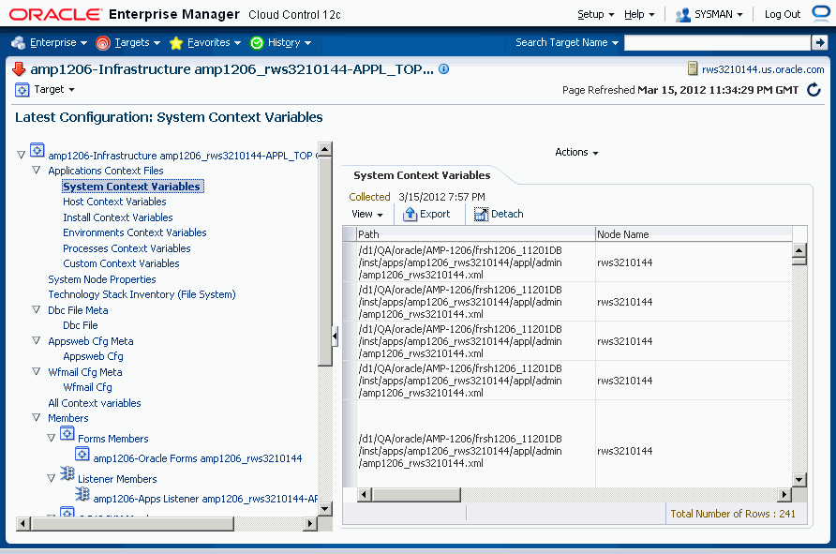Click the amp1206-Oracle Forms target icon
Viewport: 836px width, 554px height.
[x=82, y=454]
